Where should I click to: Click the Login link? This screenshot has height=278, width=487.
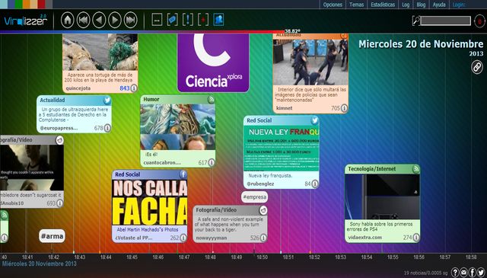coord(459,5)
